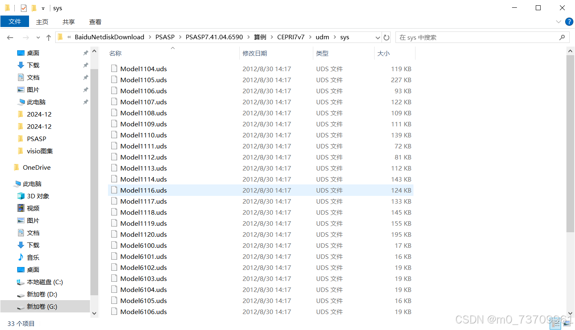Switch to thumbnail view in the status bar
The height and width of the screenshot is (330, 575).
click(x=566, y=323)
